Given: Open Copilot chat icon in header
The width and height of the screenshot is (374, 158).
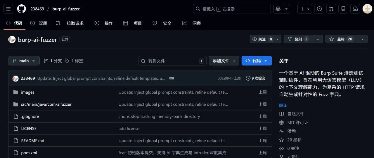Looking at the screenshot, I should pos(278,9).
